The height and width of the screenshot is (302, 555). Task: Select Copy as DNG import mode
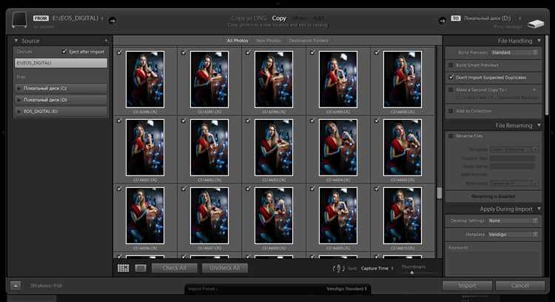249,18
